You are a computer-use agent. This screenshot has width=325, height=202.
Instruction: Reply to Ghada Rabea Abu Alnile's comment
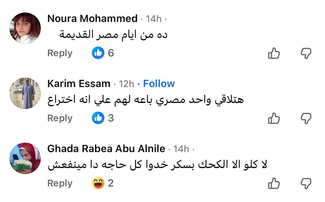point(60,183)
